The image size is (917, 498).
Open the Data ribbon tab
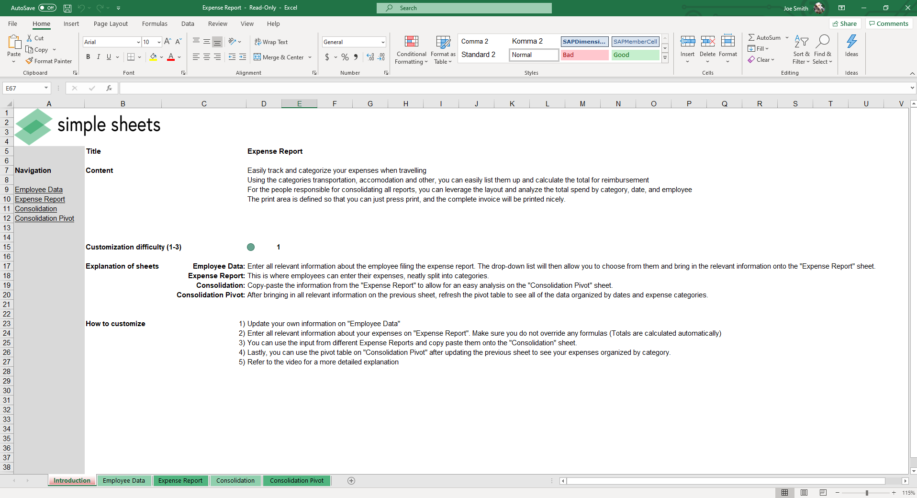point(188,23)
